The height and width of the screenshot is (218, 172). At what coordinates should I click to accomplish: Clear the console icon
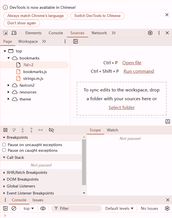[14, 208]
